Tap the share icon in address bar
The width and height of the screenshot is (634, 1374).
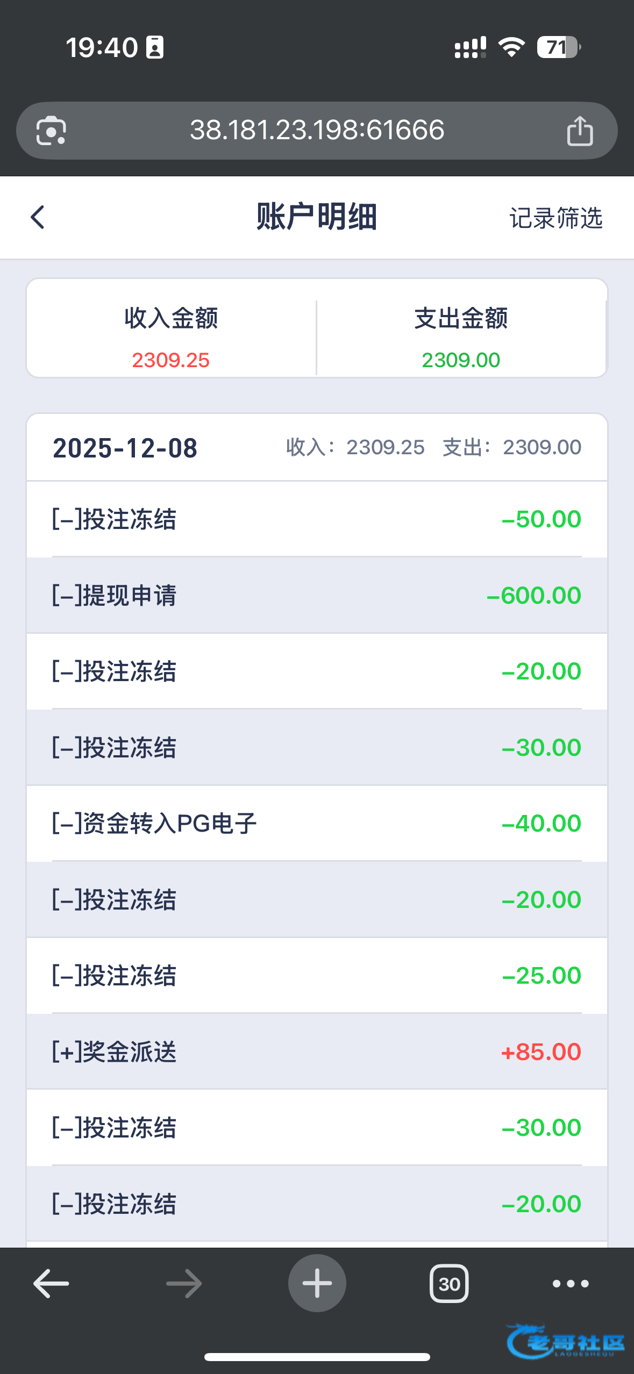click(580, 131)
